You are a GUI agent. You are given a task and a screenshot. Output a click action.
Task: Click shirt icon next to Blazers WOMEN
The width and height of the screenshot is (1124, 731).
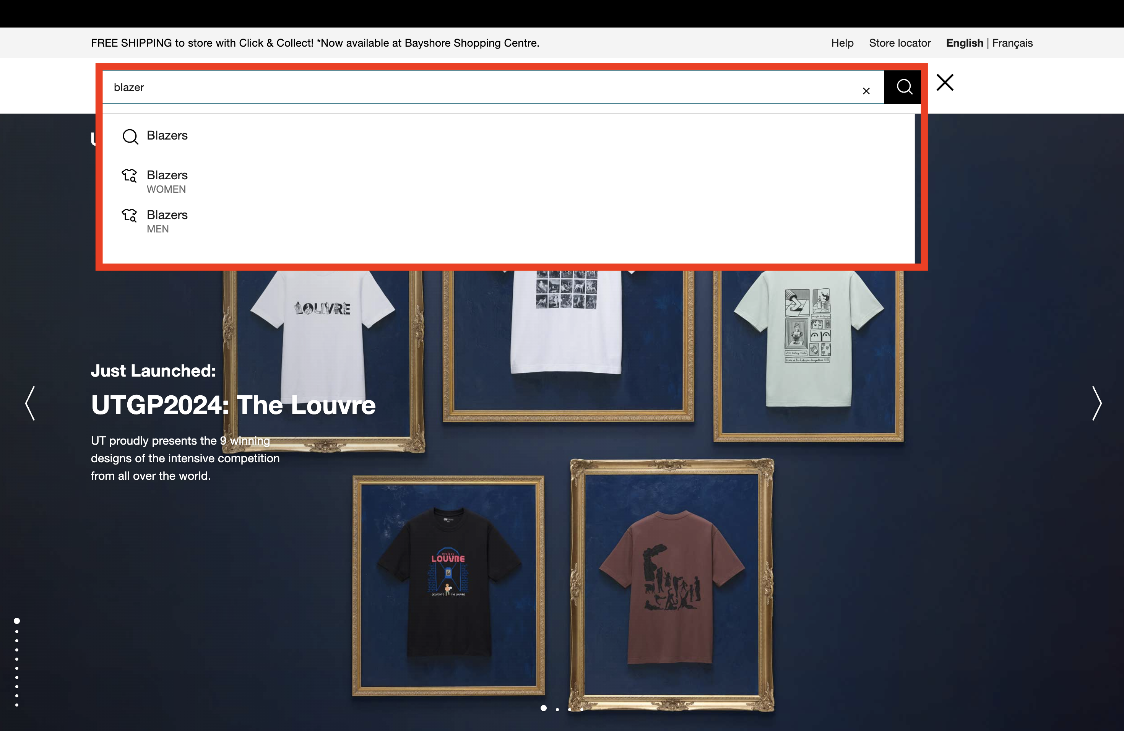129,175
